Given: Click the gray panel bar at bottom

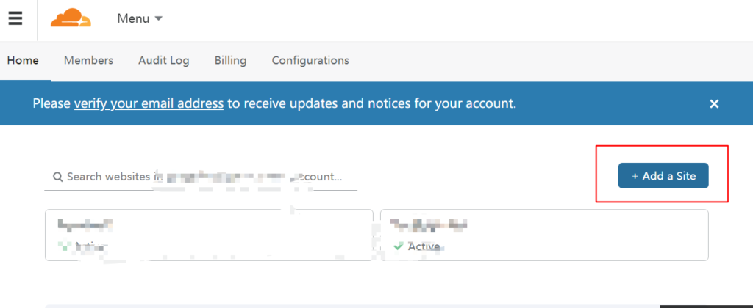Looking at the screenshot, I should click(x=351, y=306).
